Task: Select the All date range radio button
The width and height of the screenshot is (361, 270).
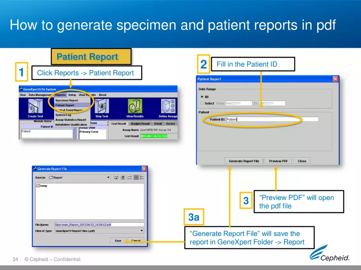Action: (202, 97)
